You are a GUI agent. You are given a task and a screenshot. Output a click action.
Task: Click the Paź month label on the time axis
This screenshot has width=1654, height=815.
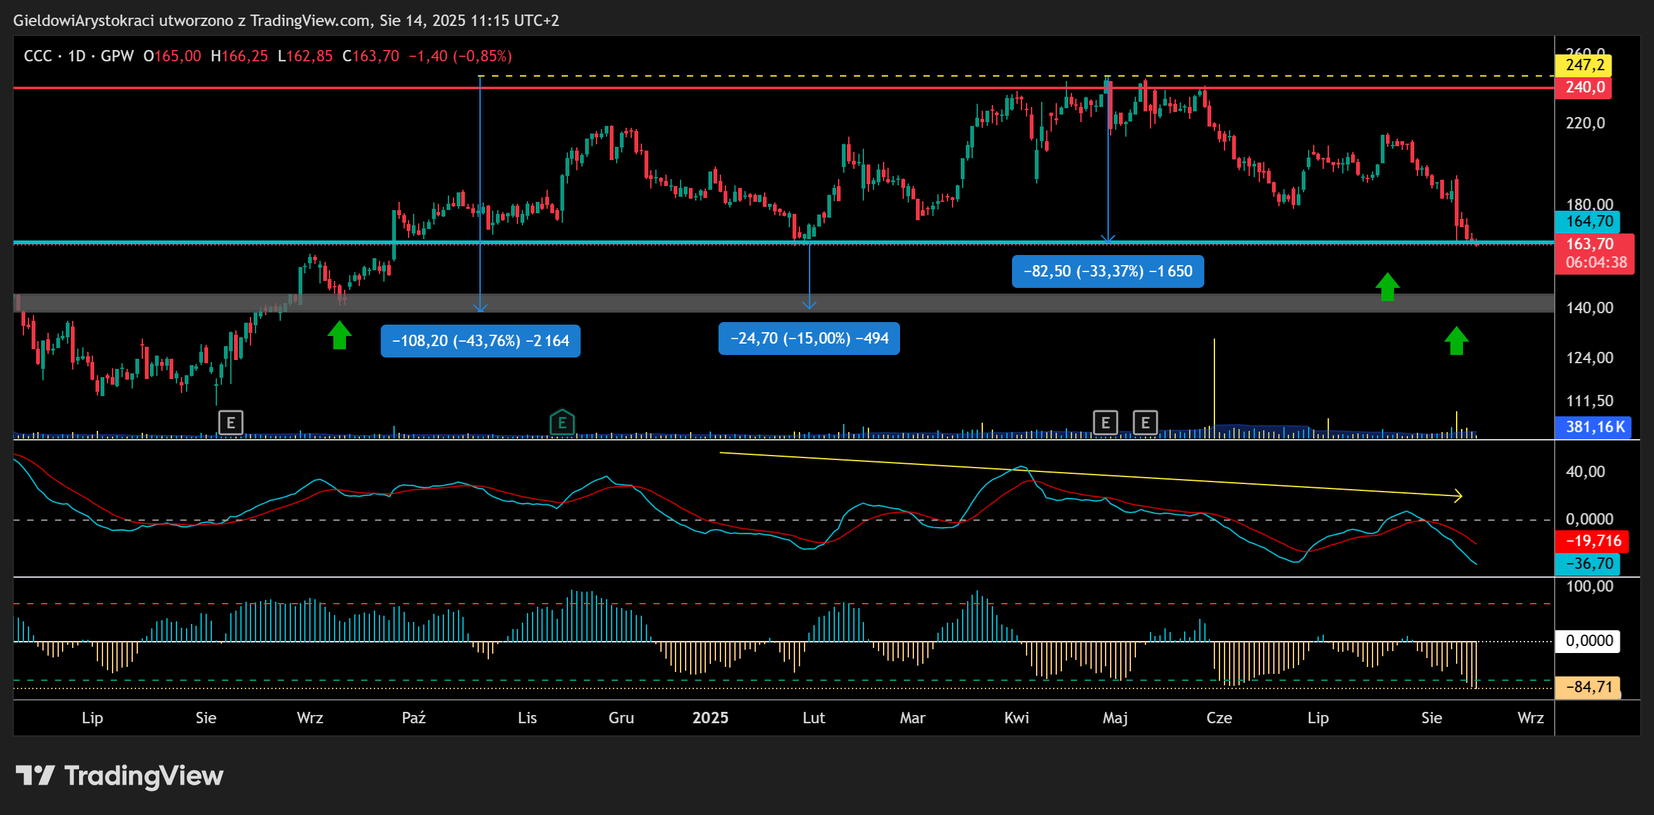point(414,718)
